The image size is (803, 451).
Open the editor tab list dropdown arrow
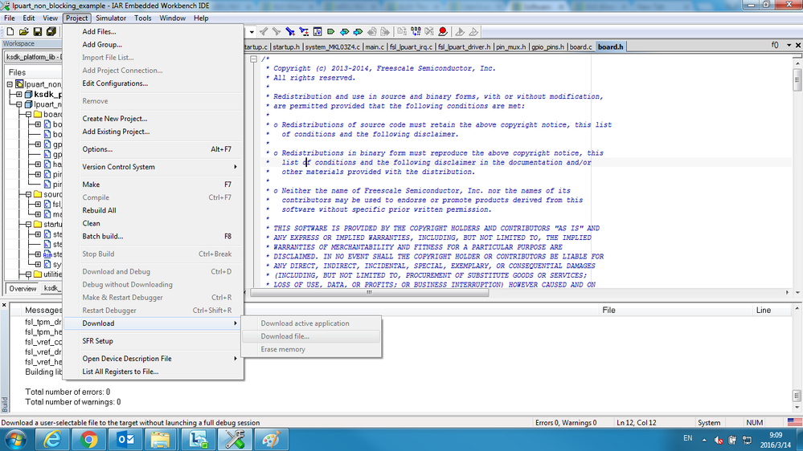[x=789, y=45]
